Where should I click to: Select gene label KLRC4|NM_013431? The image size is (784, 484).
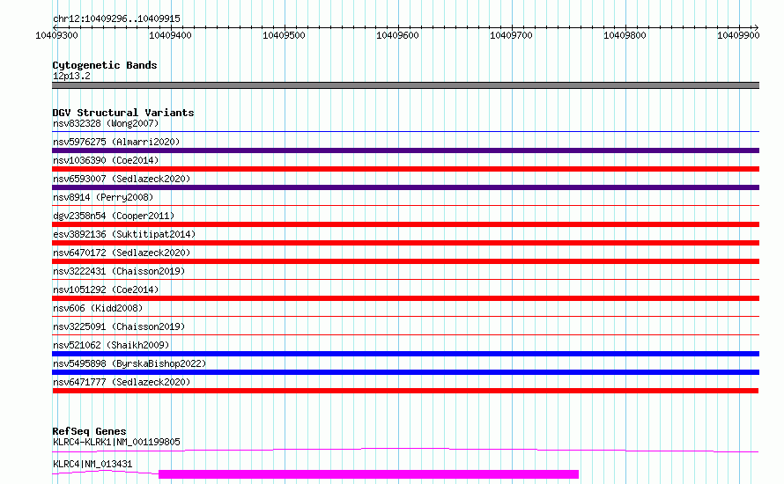coord(92,464)
